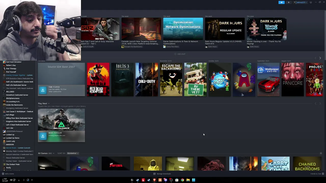Click the Chrome icon in the taskbar
Viewport: 326px width, 183px height.
pos(182,180)
